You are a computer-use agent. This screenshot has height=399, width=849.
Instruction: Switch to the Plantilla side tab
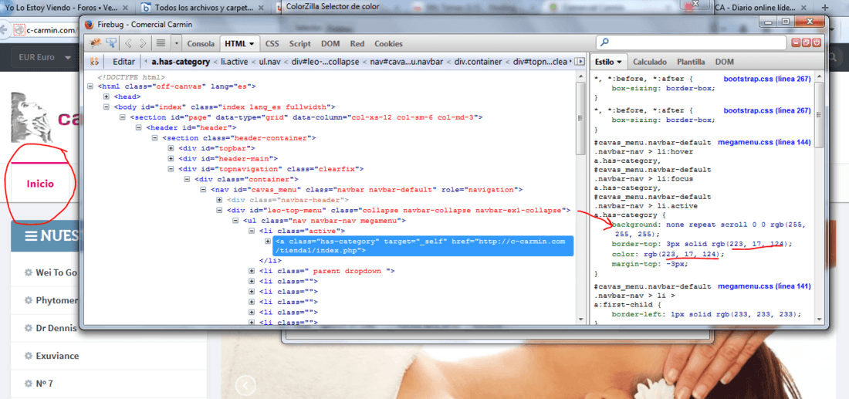(x=691, y=62)
